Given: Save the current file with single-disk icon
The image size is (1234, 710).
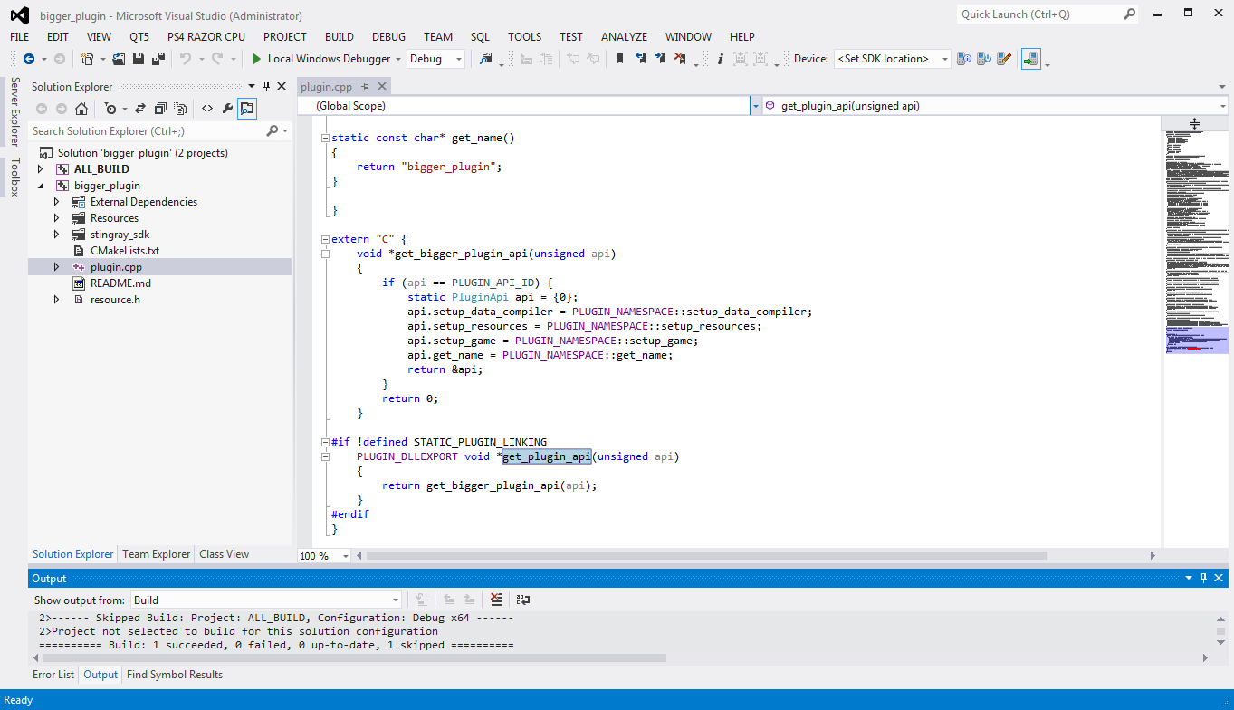Looking at the screenshot, I should click(139, 59).
